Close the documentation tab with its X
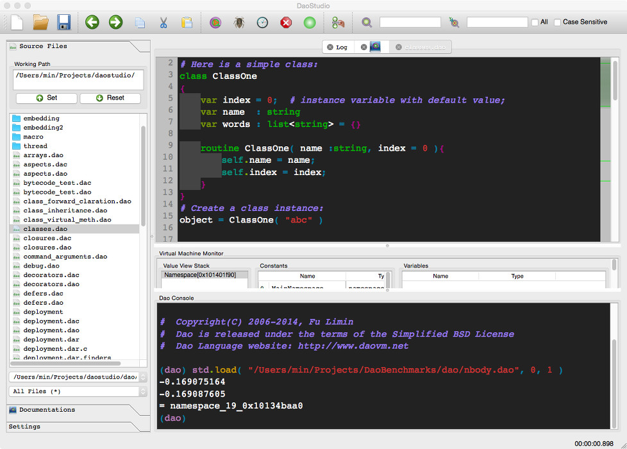627x449 pixels. coord(364,47)
